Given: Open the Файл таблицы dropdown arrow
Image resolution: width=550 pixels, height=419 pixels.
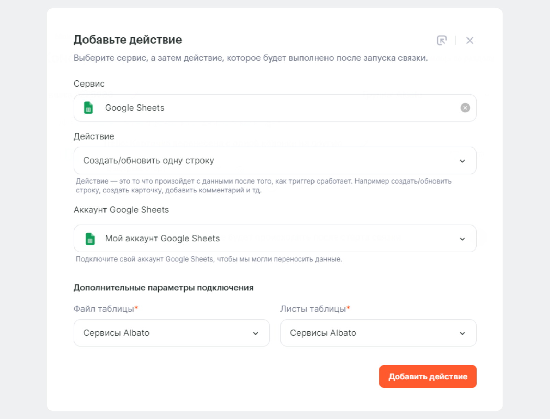Looking at the screenshot, I should (255, 333).
